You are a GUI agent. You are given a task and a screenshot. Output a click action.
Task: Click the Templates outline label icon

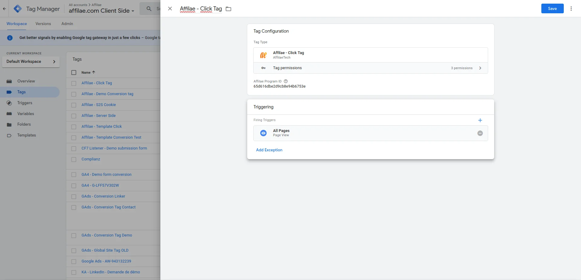pos(9,135)
